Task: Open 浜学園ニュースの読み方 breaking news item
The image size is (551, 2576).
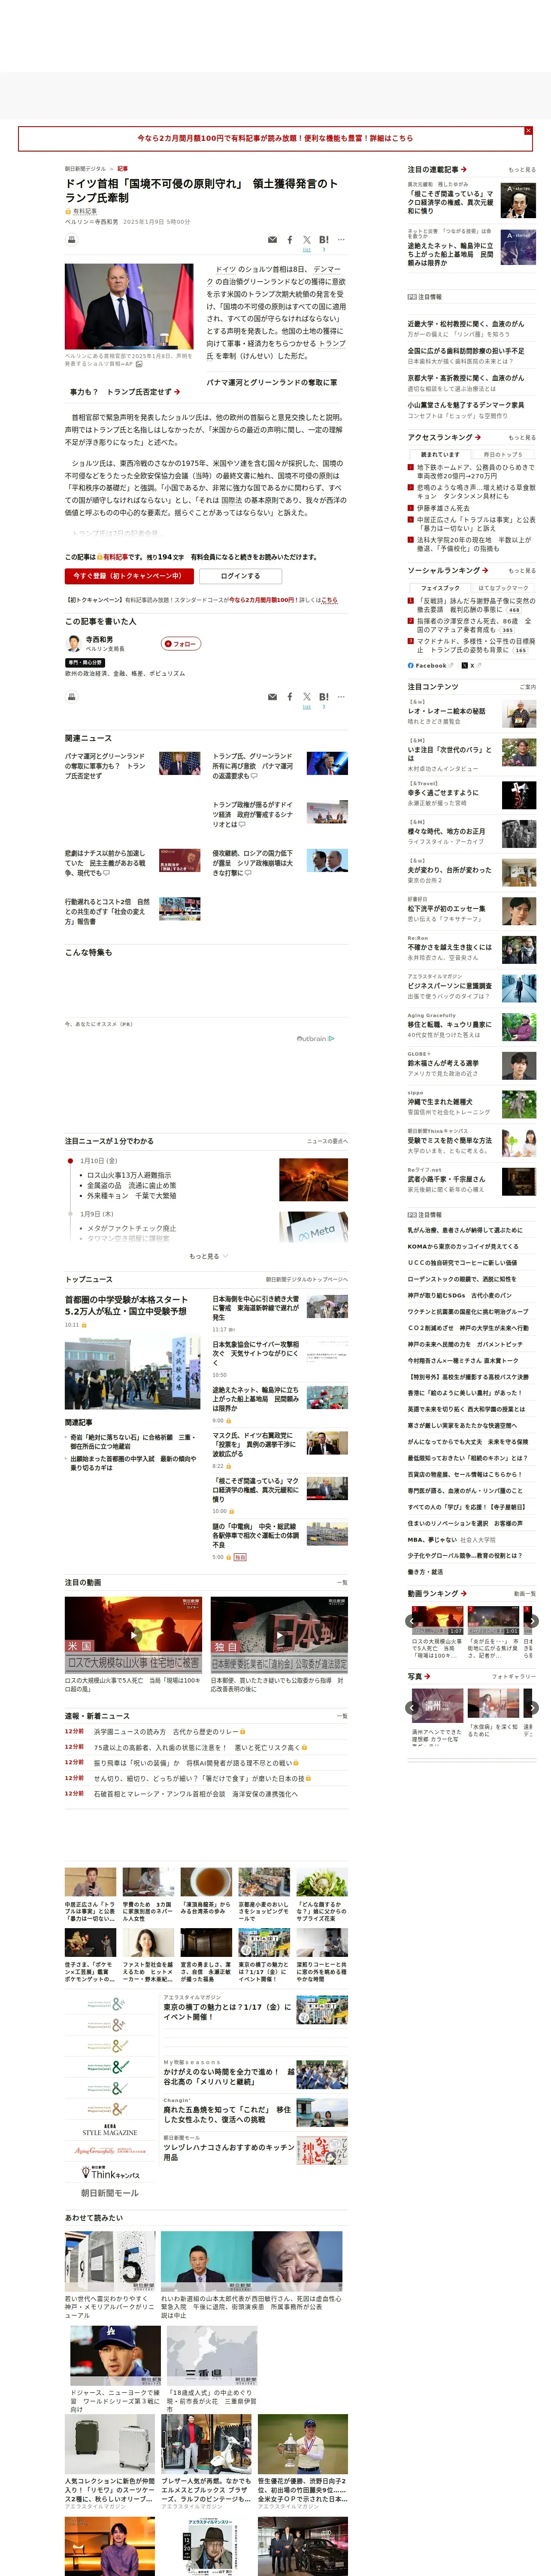Action: 166,1731
